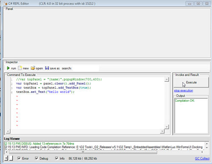
Task: Toggle the Debug log checkbox
Action: pos(36,158)
